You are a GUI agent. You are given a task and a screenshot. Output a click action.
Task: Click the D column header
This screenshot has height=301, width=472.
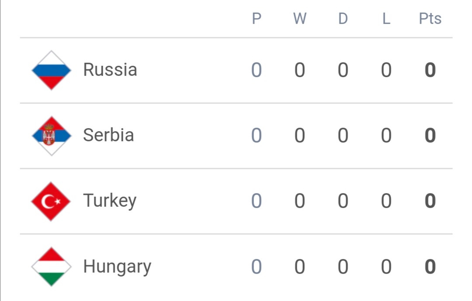(343, 19)
